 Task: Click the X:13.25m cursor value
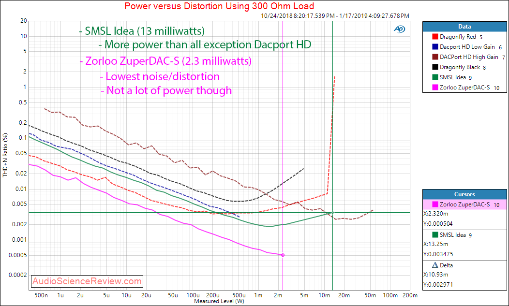point(436,244)
